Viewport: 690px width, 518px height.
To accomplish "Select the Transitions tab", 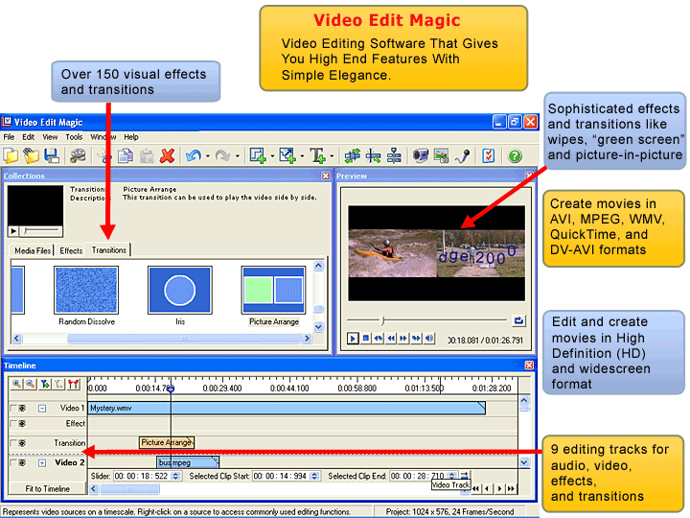I will 108,249.
